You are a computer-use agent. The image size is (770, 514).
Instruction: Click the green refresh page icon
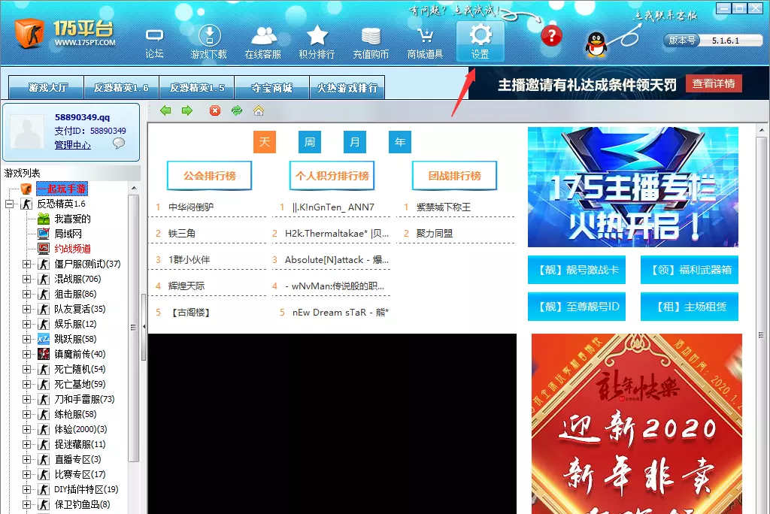pyautogui.click(x=237, y=110)
